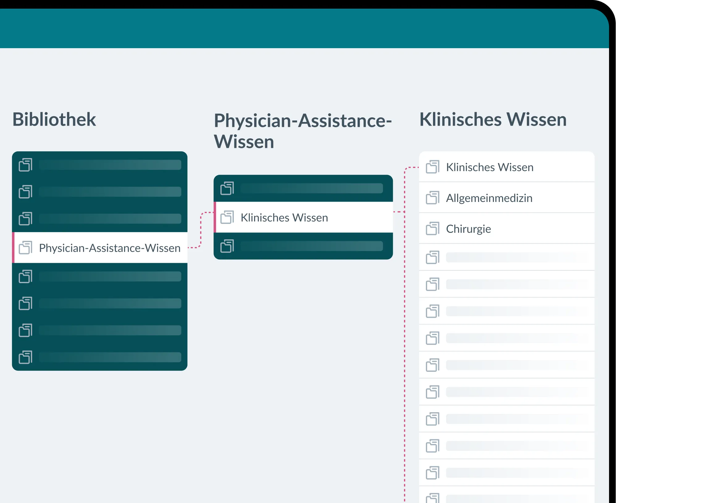The image size is (719, 503).
Task: Click folder icon of last Bibliothek row
Action: pos(25,357)
